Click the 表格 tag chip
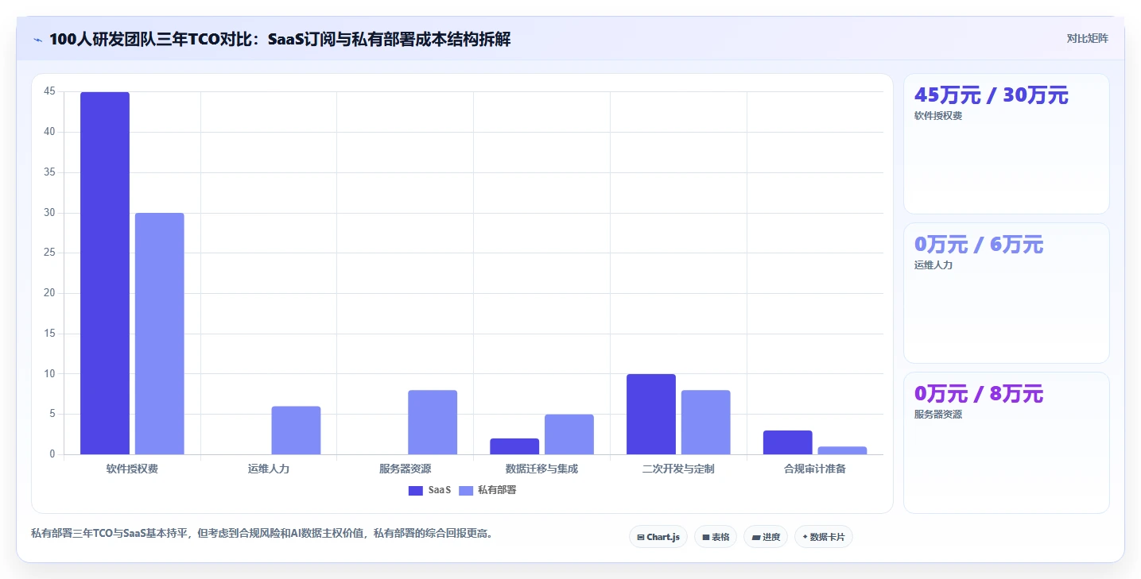Image resolution: width=1141 pixels, height=579 pixels. (x=716, y=537)
